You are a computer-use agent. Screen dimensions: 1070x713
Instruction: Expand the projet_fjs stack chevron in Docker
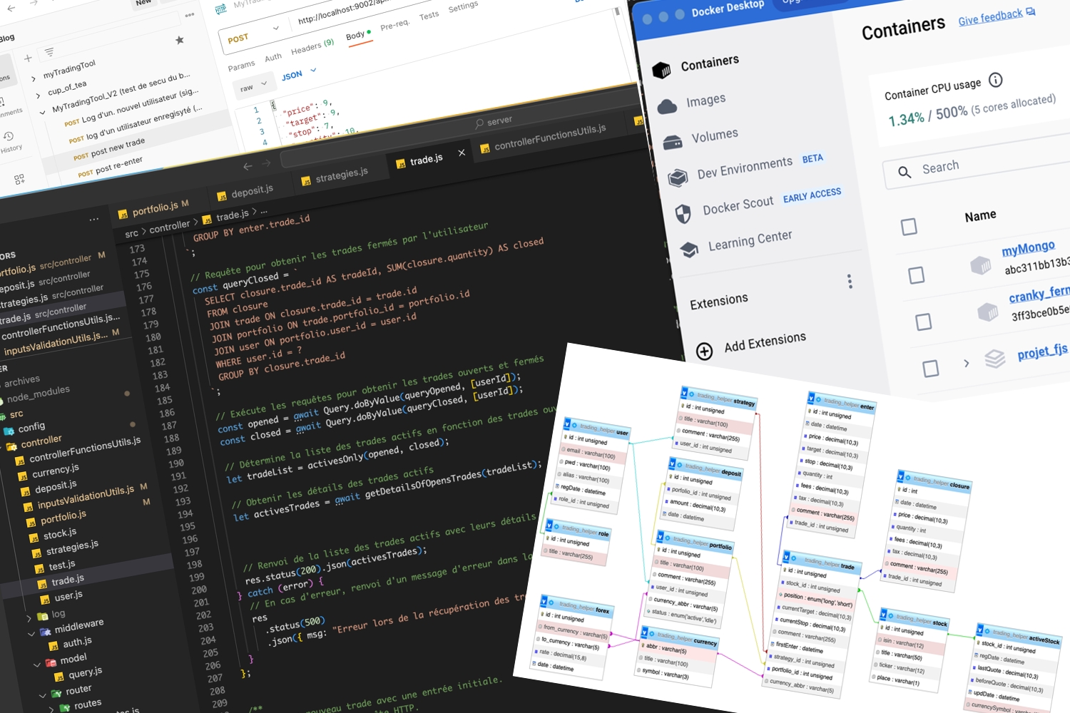tap(967, 363)
